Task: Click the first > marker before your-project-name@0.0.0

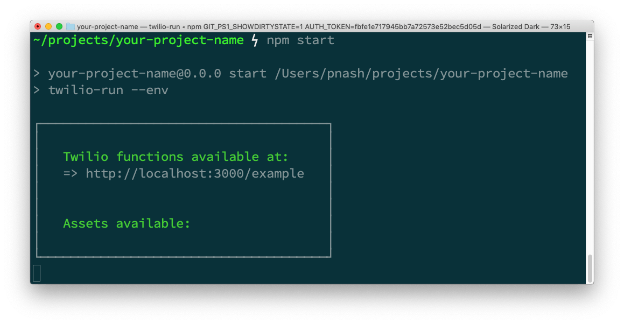Action: 37,73
